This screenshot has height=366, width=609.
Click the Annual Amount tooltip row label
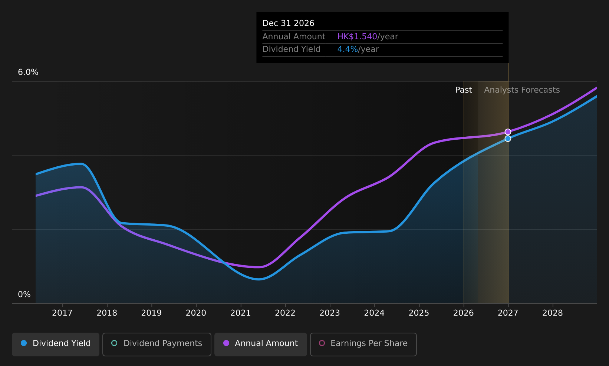coord(294,37)
